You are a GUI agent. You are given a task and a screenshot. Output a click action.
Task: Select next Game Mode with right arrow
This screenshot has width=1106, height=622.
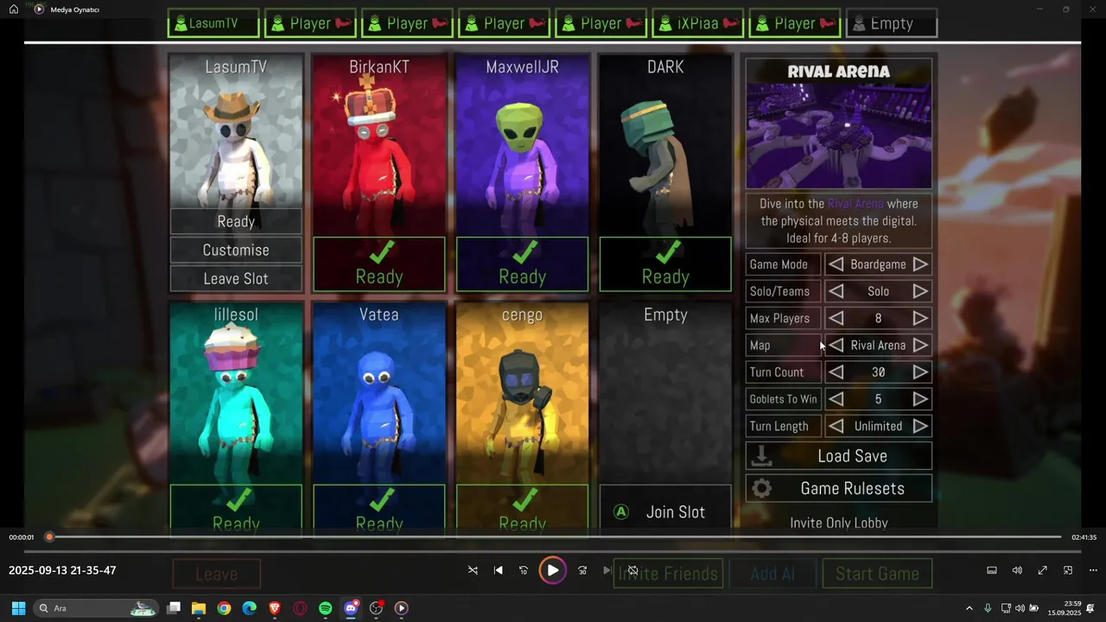pyautogui.click(x=920, y=264)
